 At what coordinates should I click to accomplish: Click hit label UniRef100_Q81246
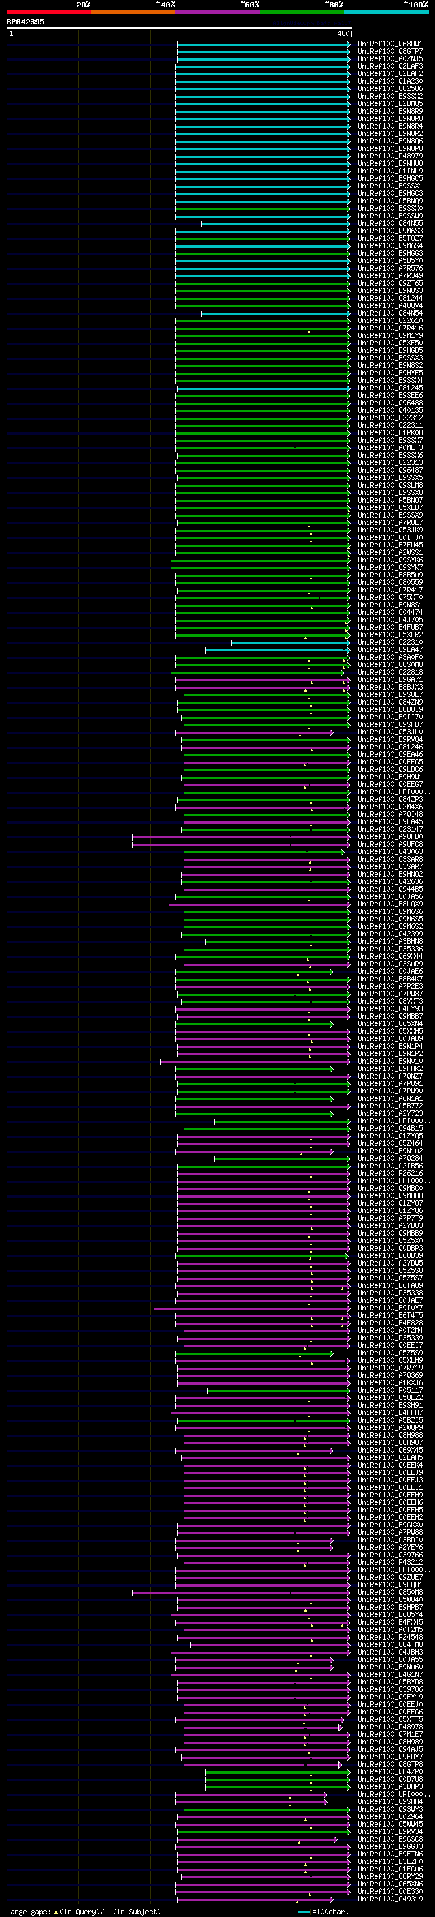390,747
